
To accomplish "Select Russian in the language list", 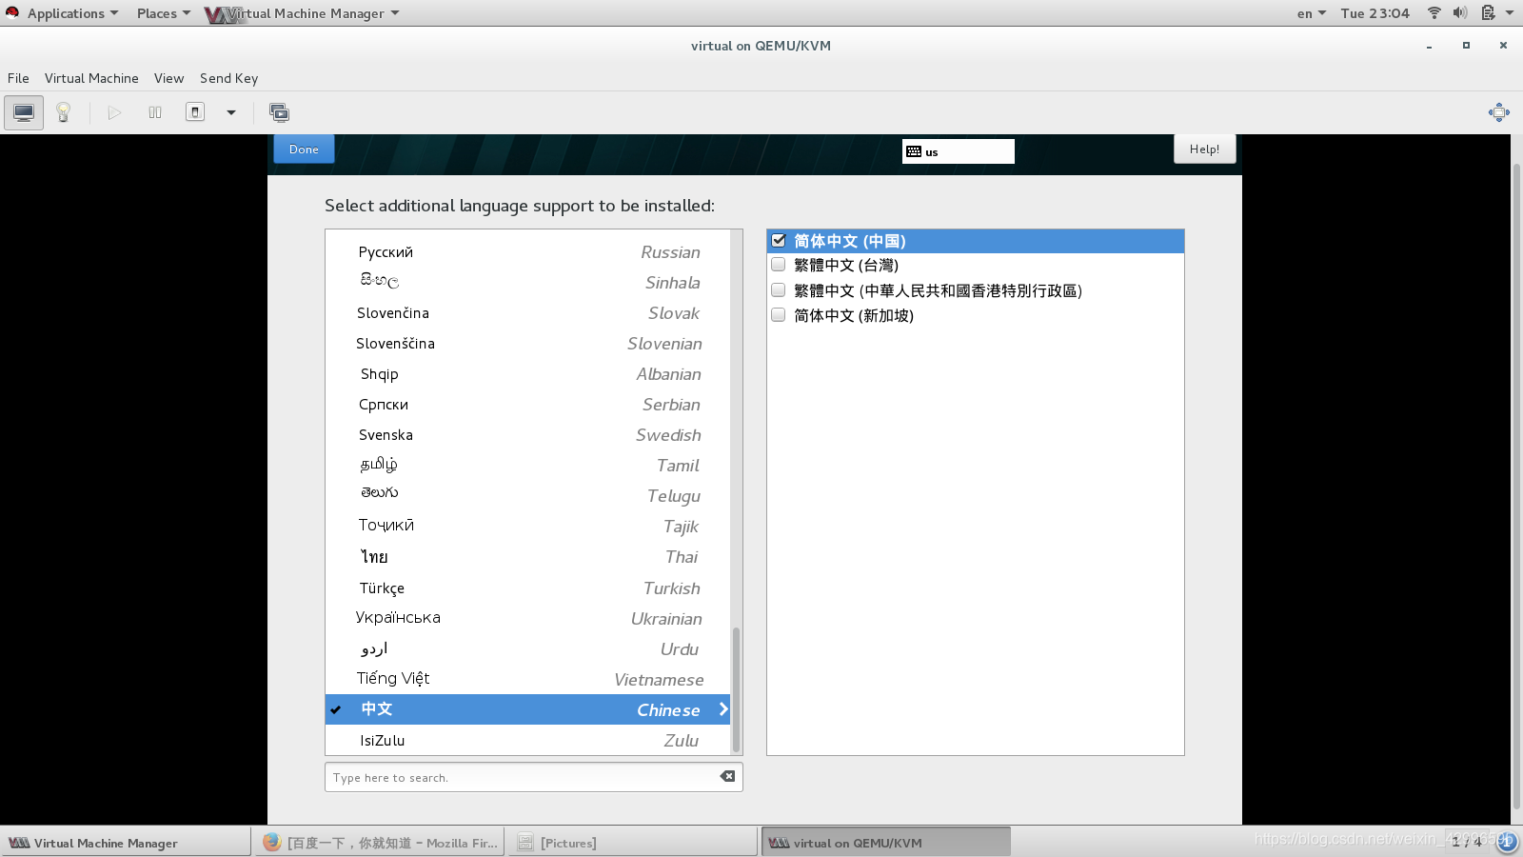I will click(x=527, y=251).
